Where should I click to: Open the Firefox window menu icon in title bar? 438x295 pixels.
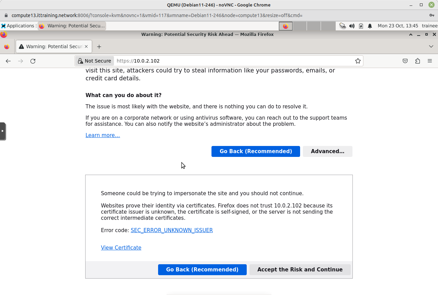pyautogui.click(x=4, y=35)
